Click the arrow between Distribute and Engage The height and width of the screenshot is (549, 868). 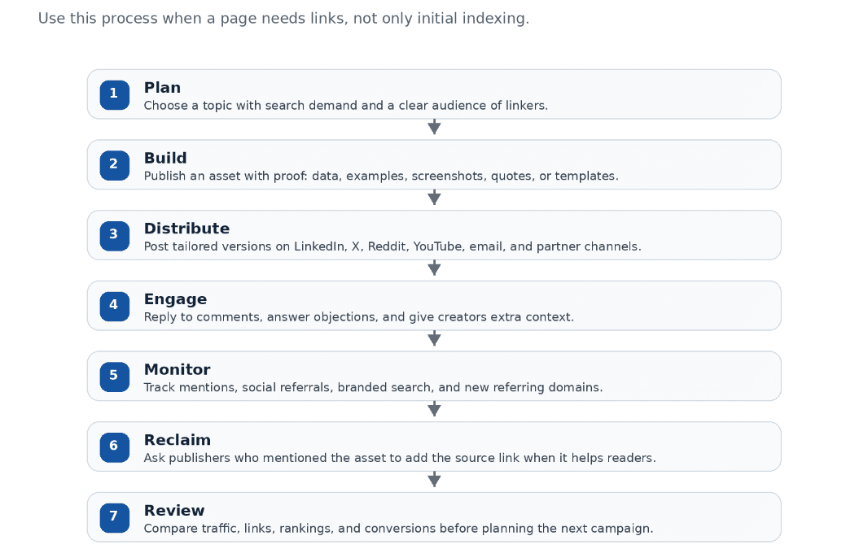pos(435,268)
